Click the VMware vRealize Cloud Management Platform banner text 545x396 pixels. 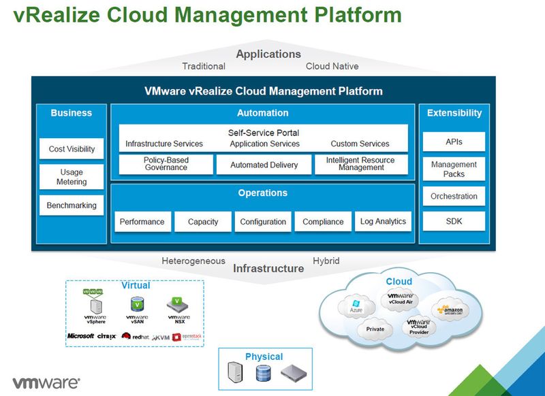tap(264, 91)
